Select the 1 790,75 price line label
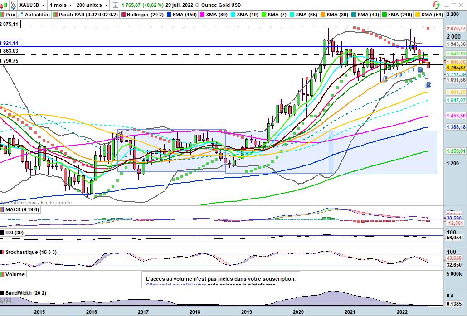The height and width of the screenshot is (316, 467). click(10, 61)
